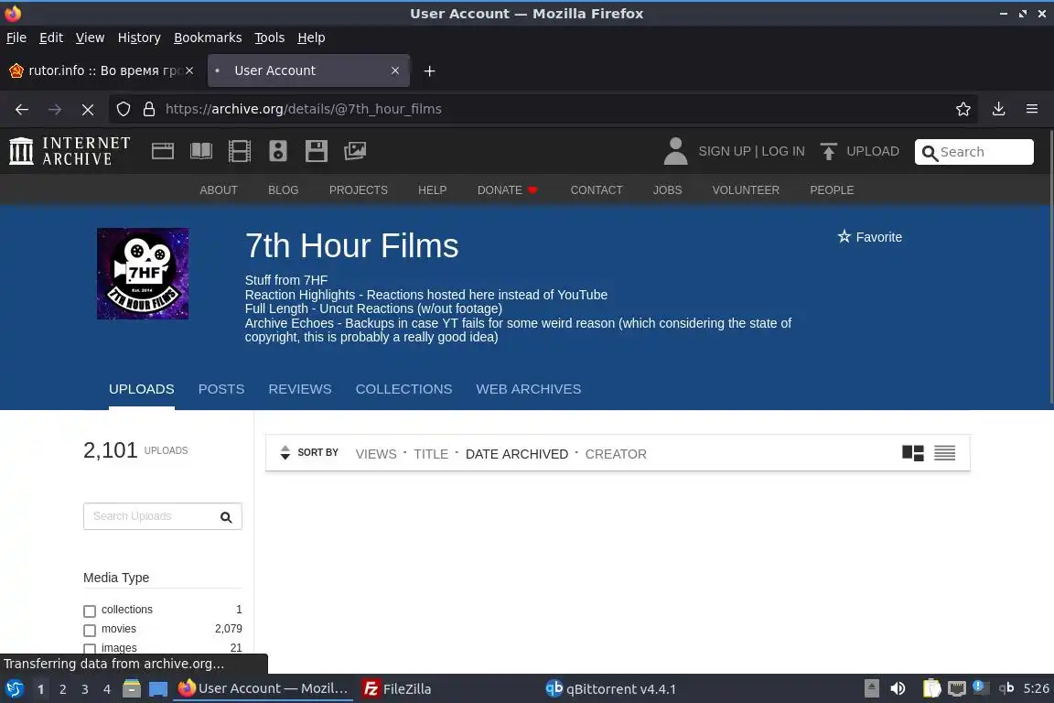
Task: Open the History menu
Action: pos(139,38)
